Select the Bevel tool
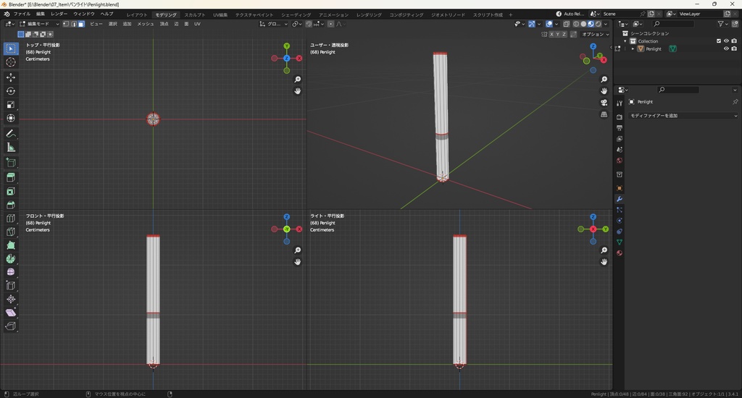This screenshot has width=742, height=398. (x=11, y=205)
